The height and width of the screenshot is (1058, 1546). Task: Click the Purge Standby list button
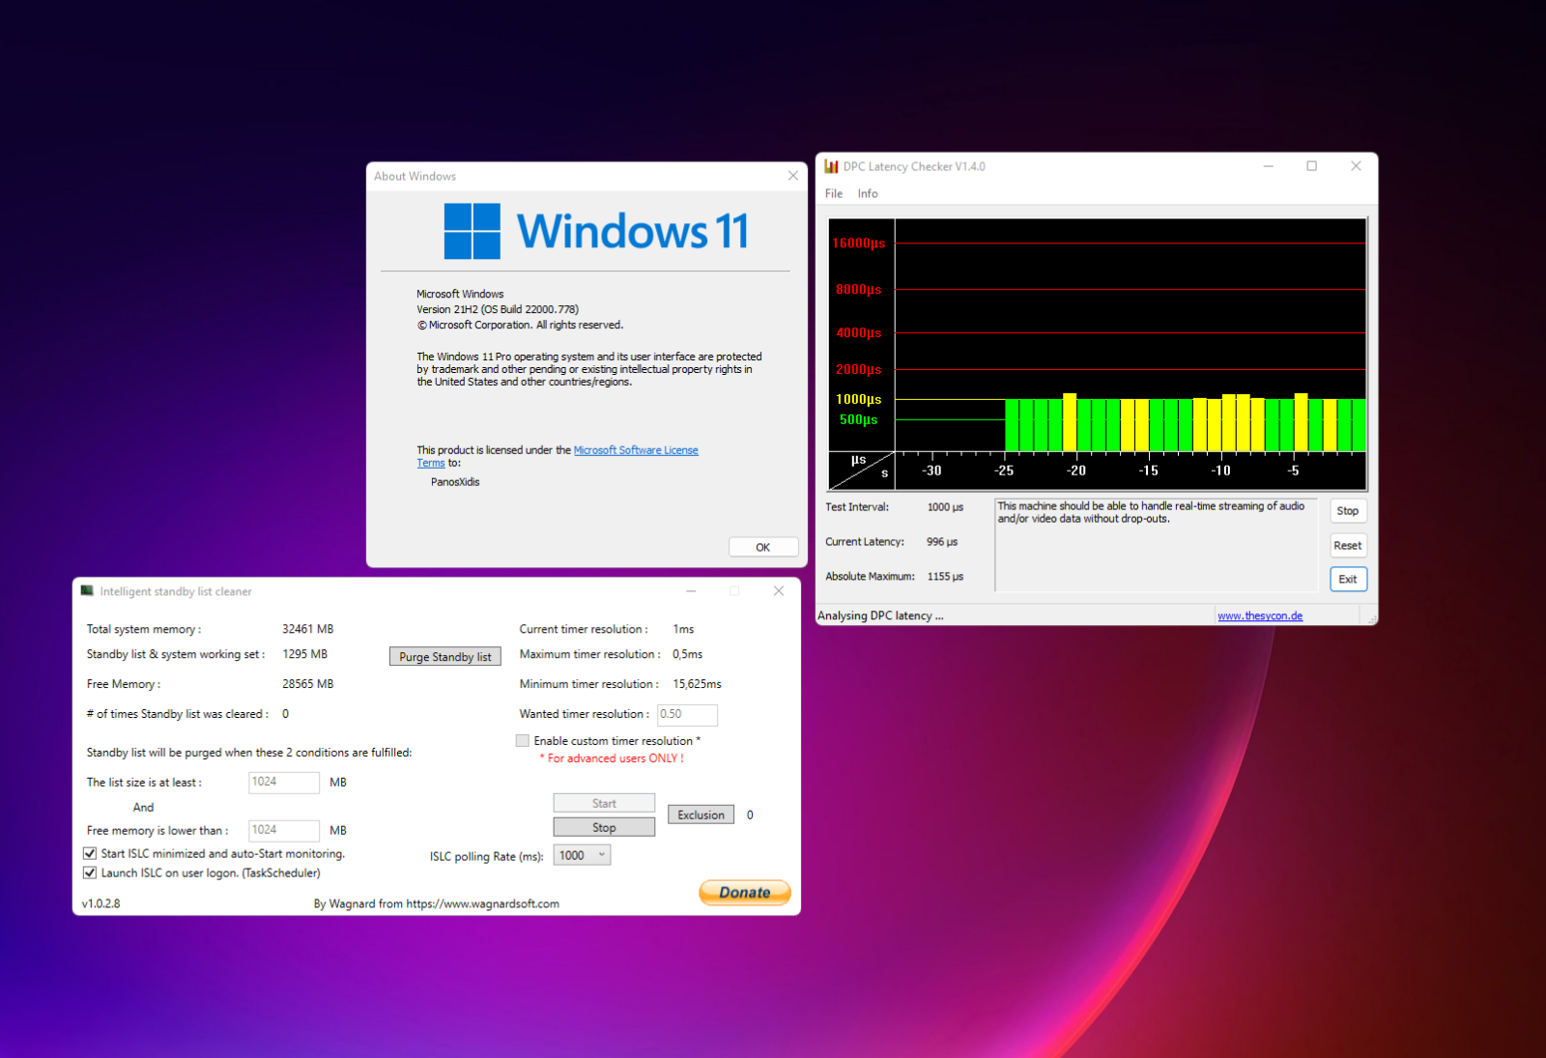tap(445, 657)
